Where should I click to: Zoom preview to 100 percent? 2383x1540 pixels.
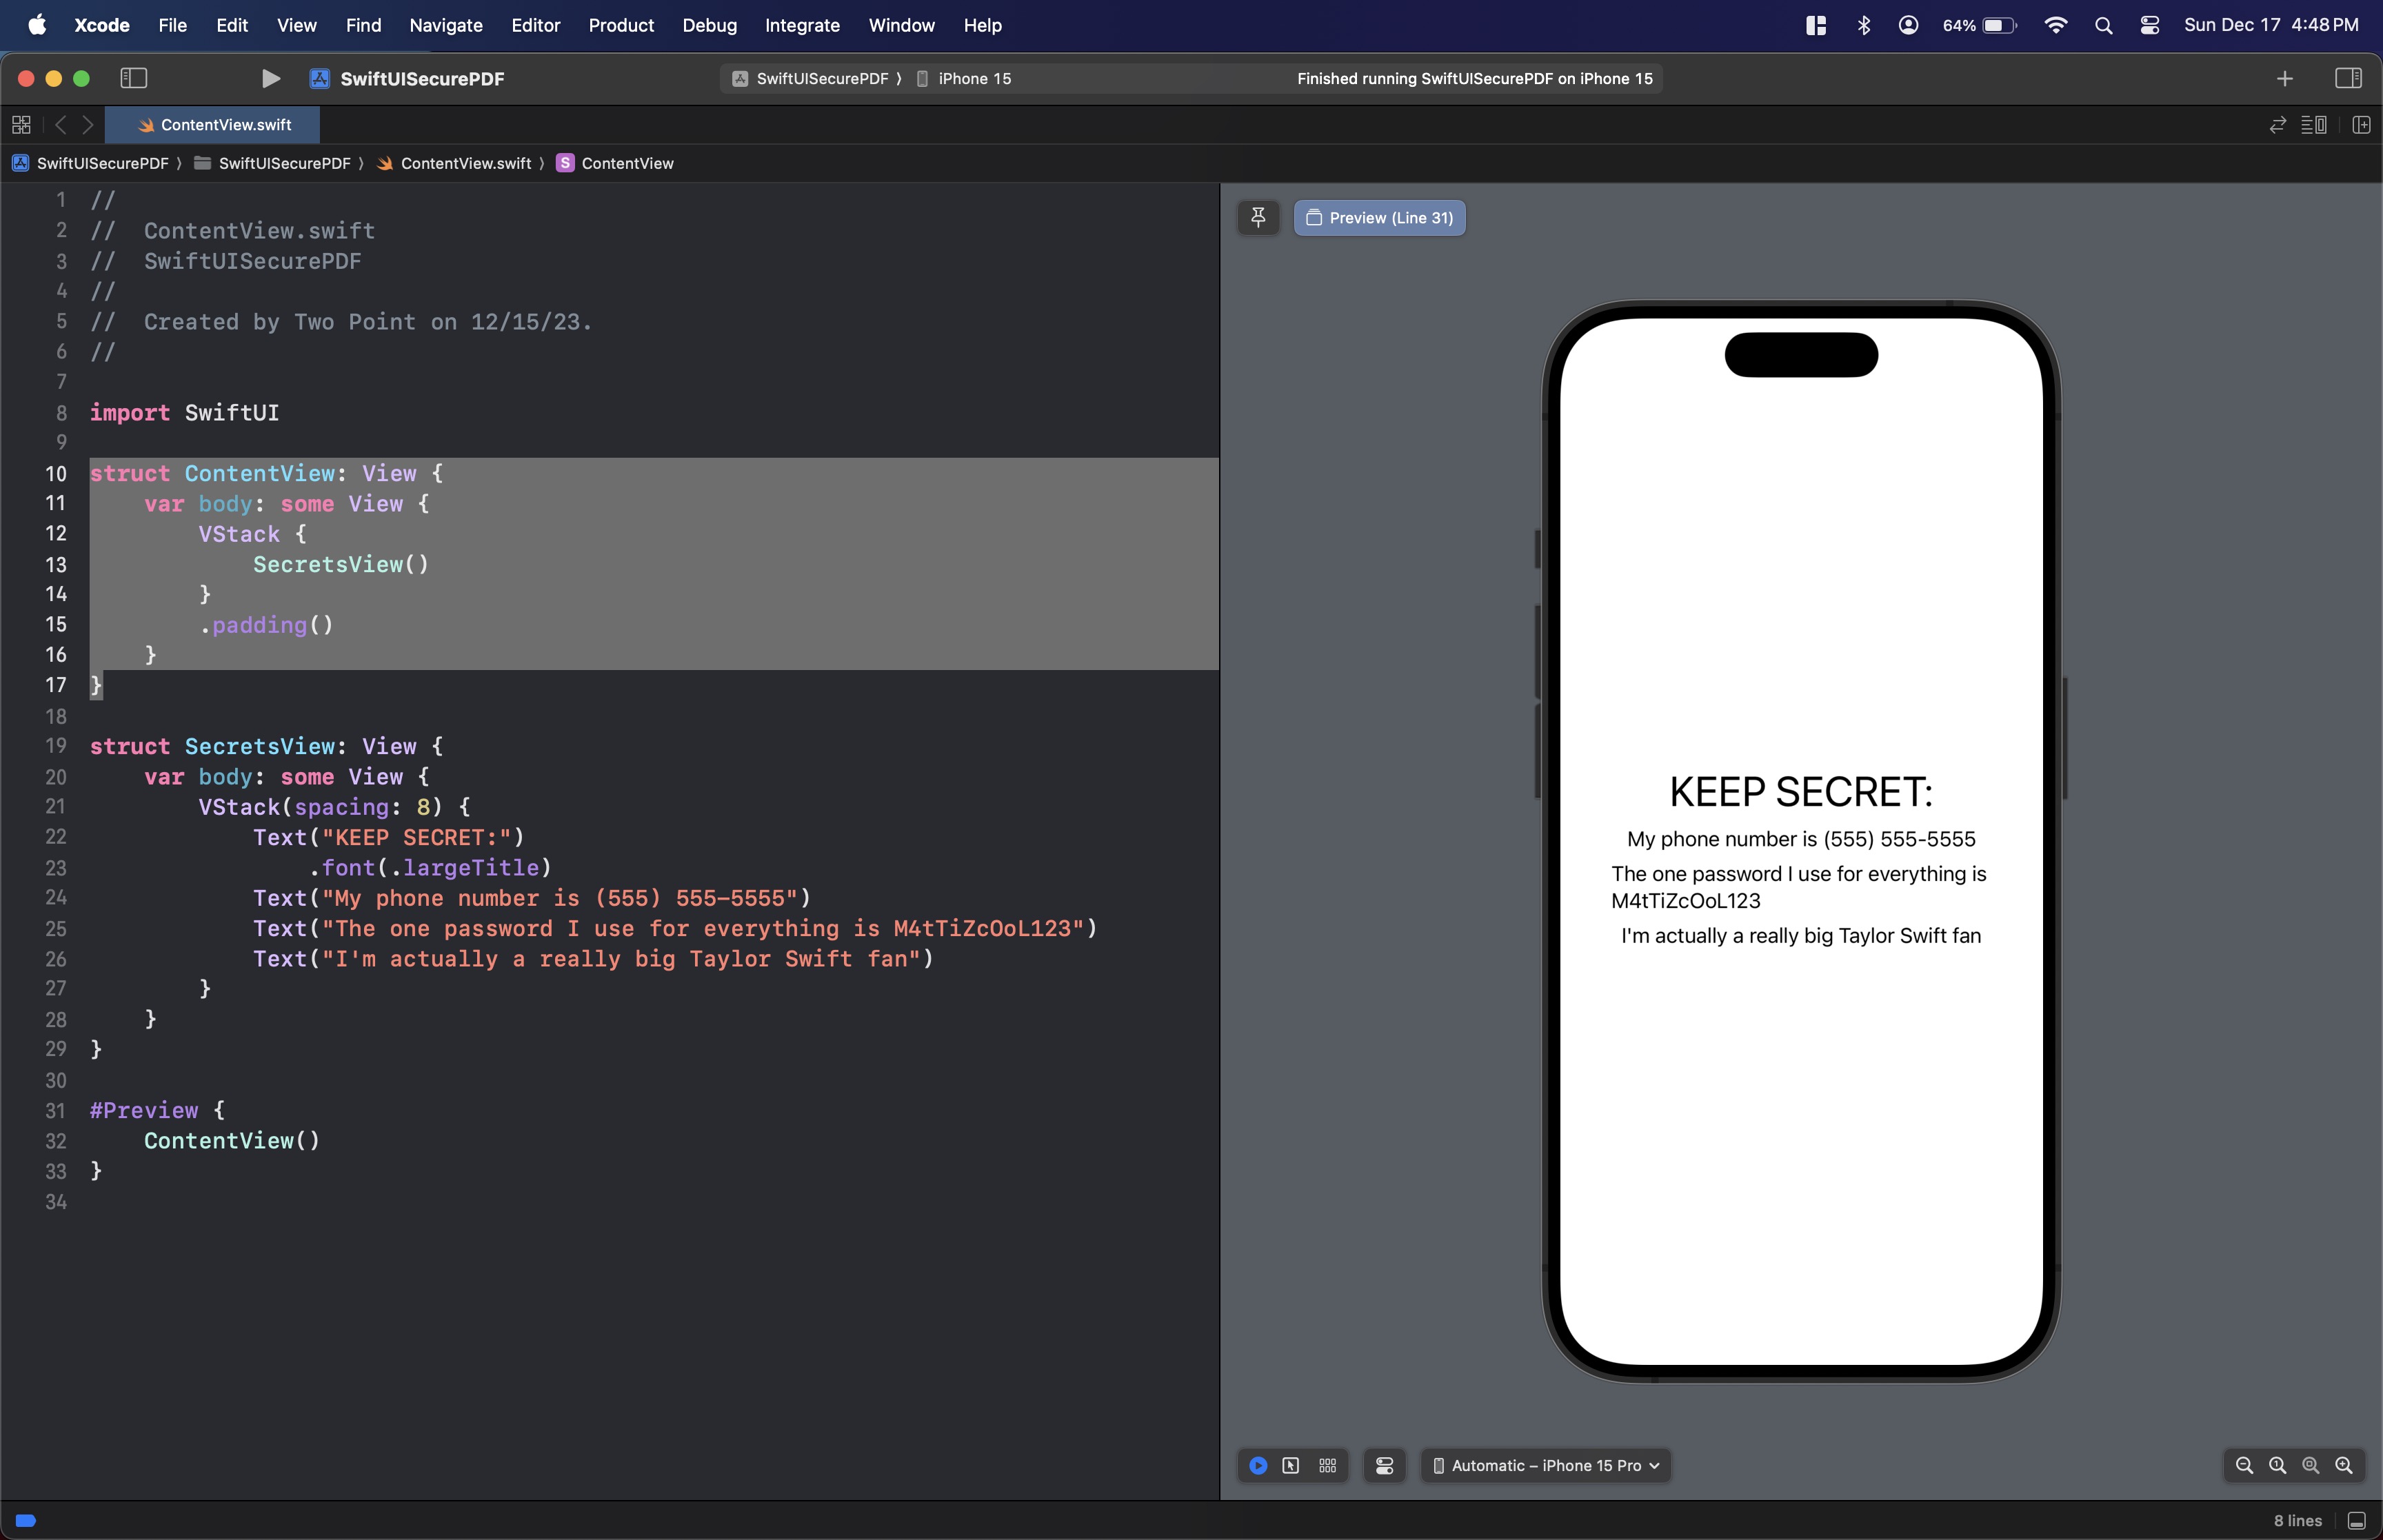point(2278,1465)
